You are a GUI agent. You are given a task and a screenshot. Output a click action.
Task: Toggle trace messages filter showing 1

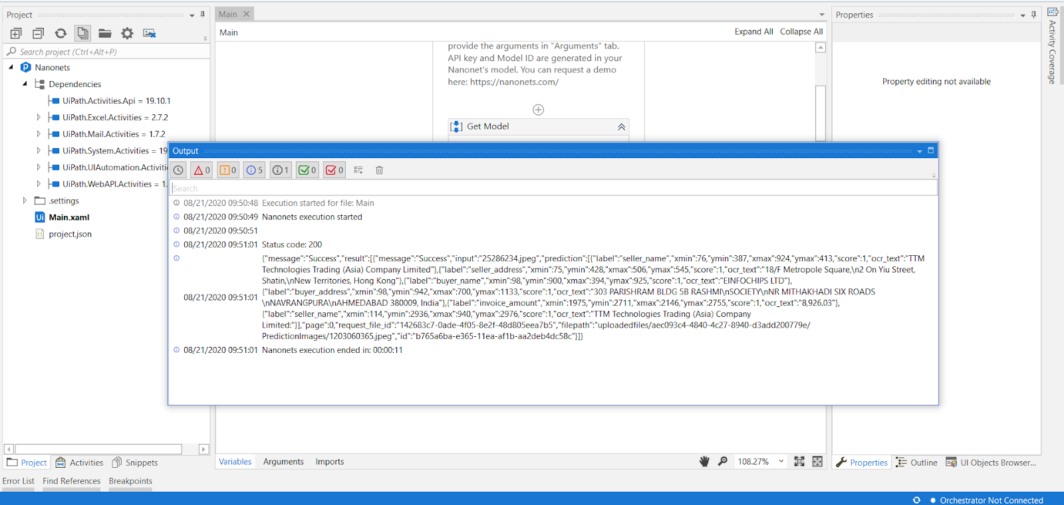(281, 170)
